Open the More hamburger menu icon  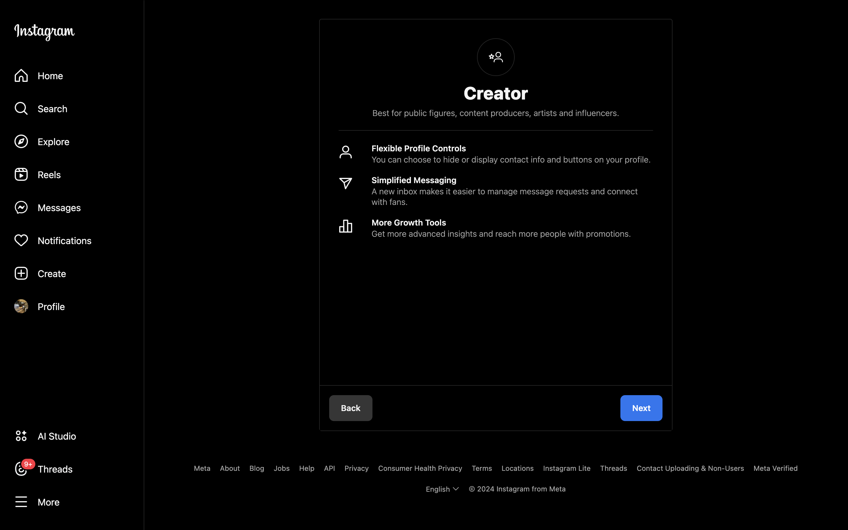pyautogui.click(x=21, y=502)
